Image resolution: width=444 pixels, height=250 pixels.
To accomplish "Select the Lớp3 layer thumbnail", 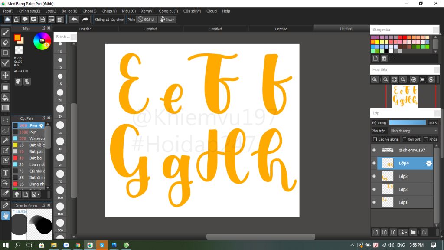I will (x=387, y=176).
